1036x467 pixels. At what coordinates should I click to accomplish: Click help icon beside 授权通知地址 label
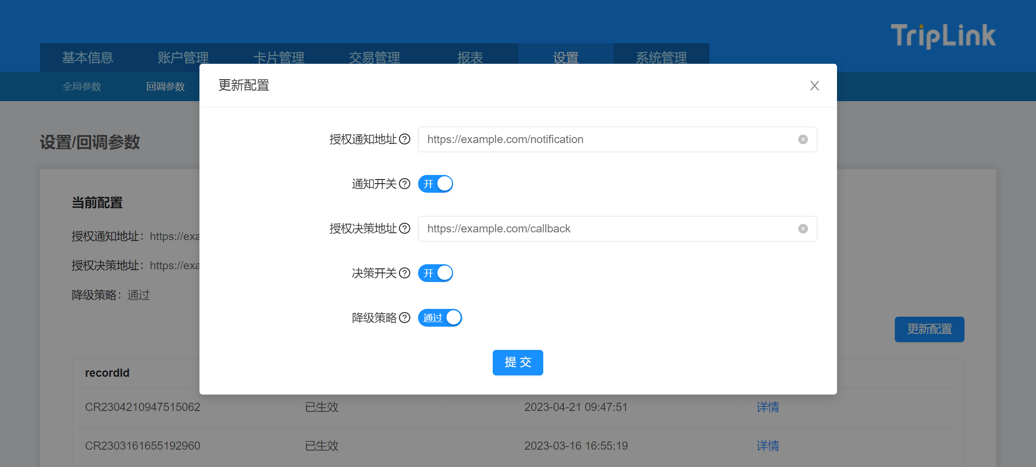404,139
